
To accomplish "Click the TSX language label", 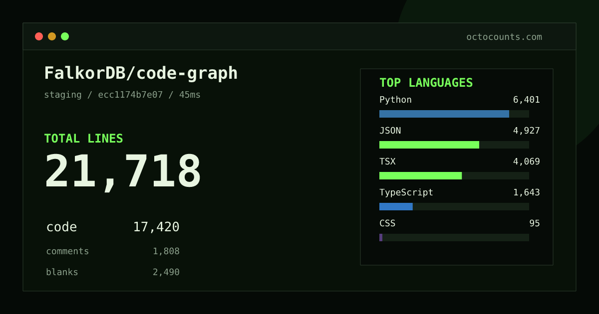I will (387, 161).
